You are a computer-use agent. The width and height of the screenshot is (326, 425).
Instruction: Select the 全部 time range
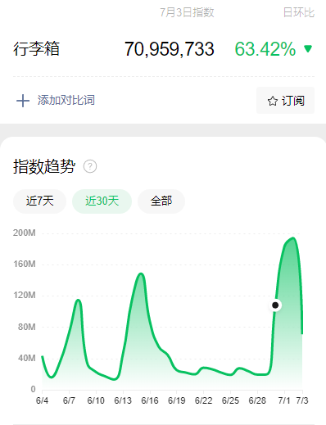pos(161,201)
